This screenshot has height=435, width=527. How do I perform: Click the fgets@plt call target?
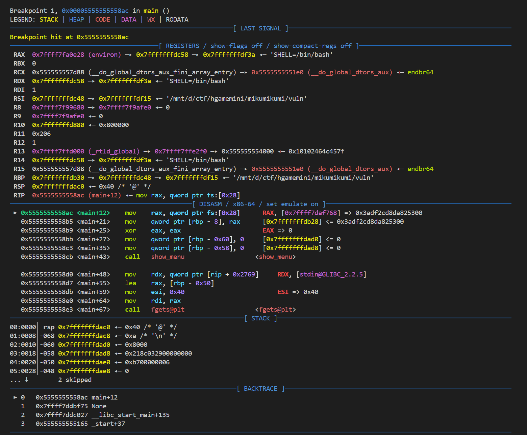(168, 310)
